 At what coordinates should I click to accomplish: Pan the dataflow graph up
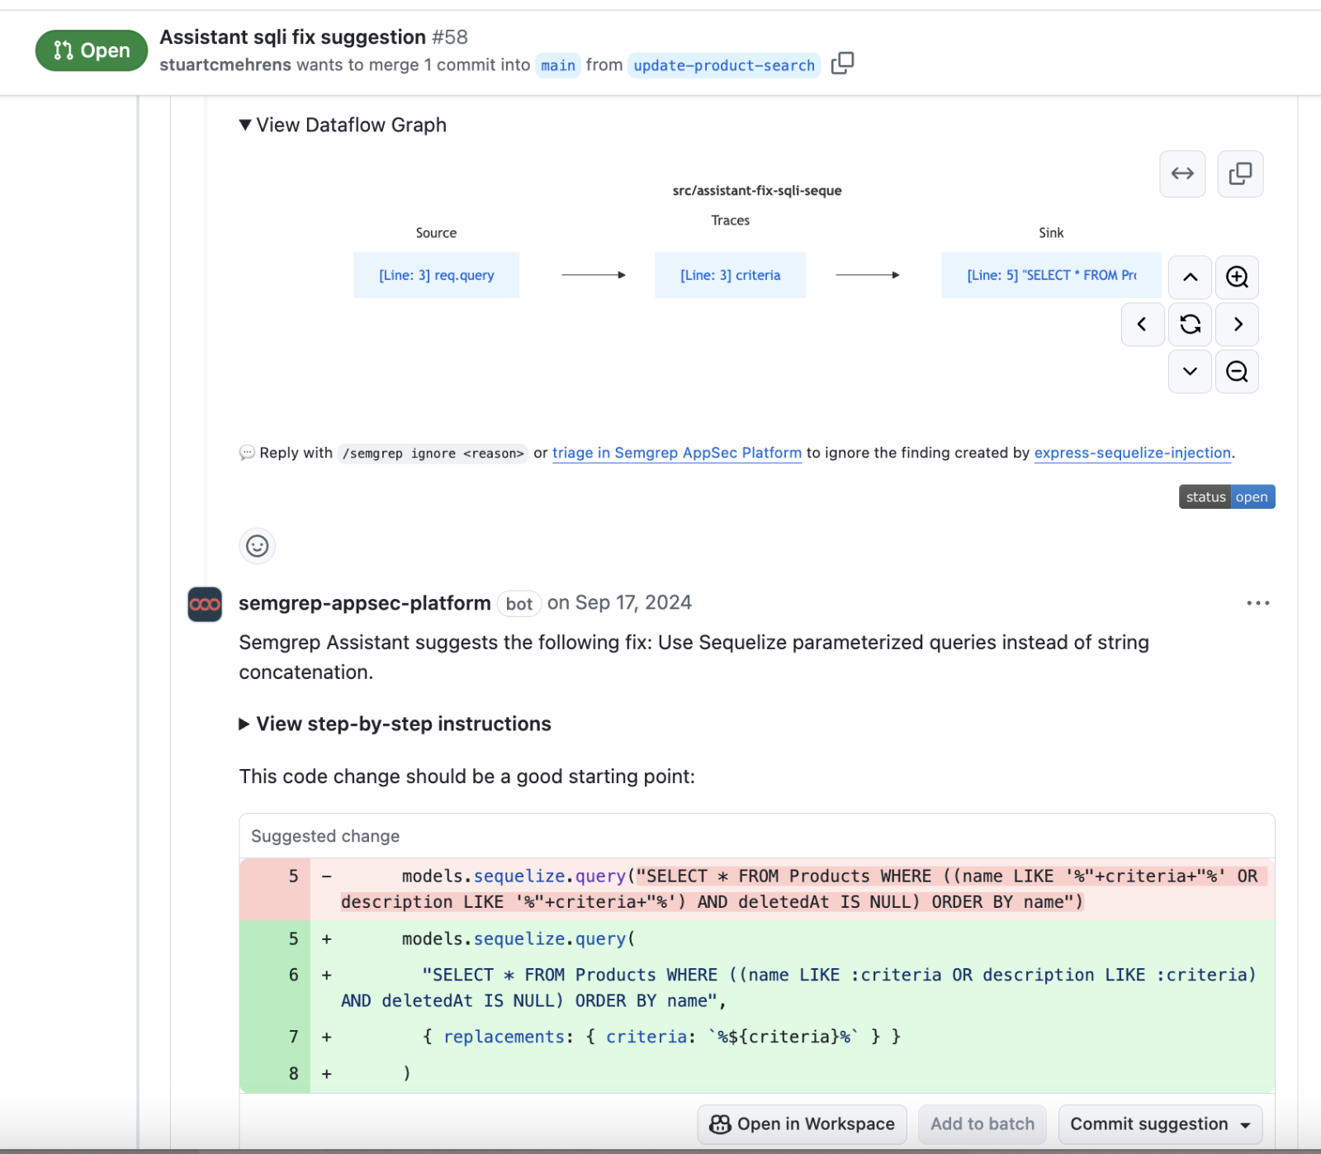coord(1190,277)
